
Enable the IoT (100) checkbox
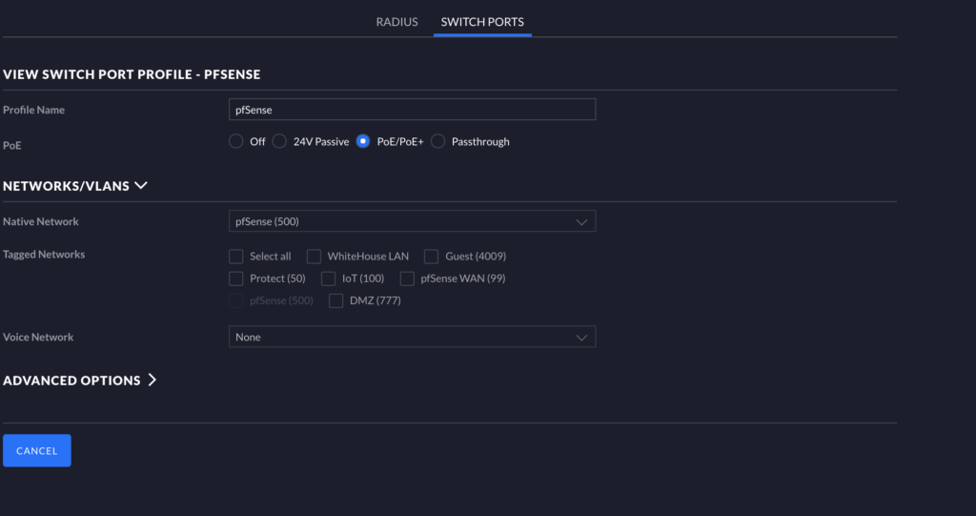329,279
